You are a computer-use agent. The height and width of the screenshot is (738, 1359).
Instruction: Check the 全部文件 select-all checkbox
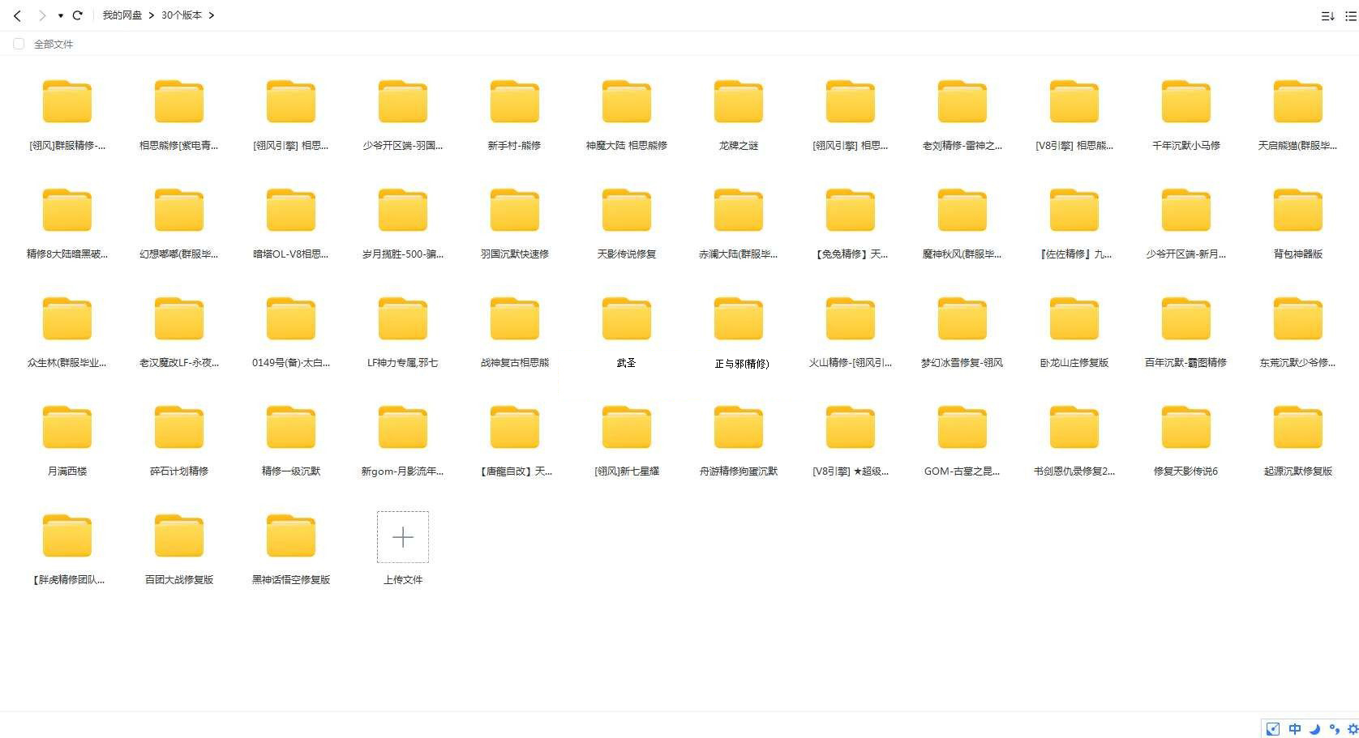(19, 44)
